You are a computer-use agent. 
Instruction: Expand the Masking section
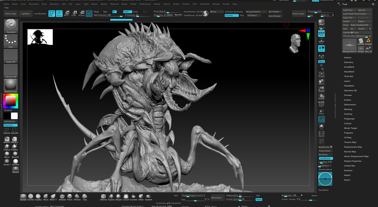click(348, 109)
